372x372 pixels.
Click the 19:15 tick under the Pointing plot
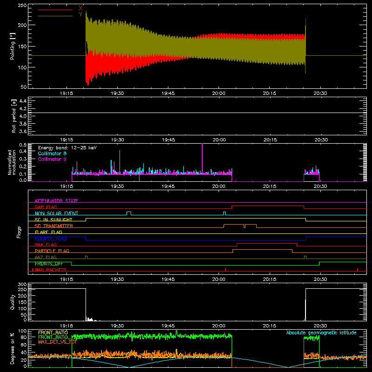pyautogui.click(x=66, y=93)
